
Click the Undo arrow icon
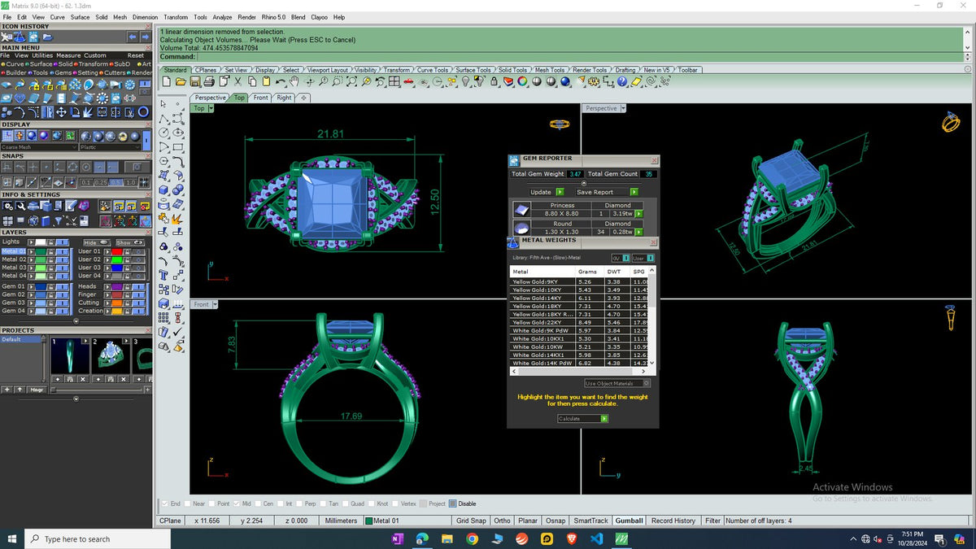click(280, 81)
